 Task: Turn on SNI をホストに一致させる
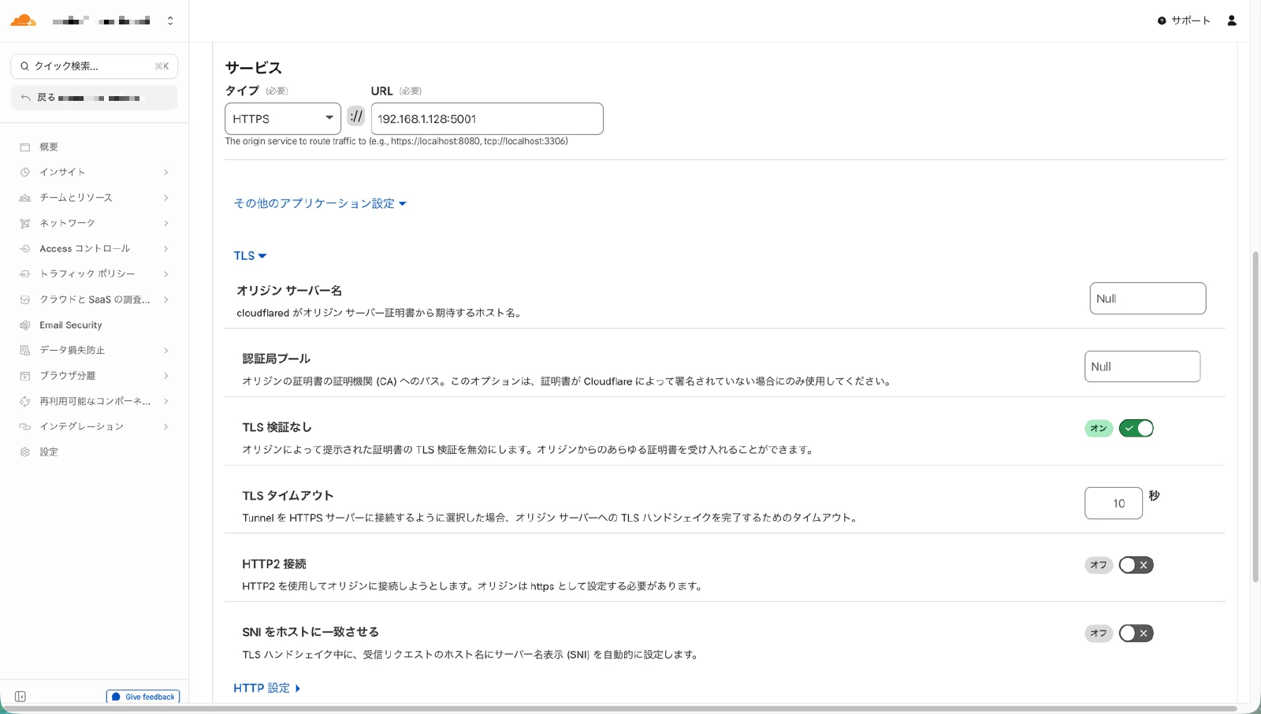pos(1136,633)
